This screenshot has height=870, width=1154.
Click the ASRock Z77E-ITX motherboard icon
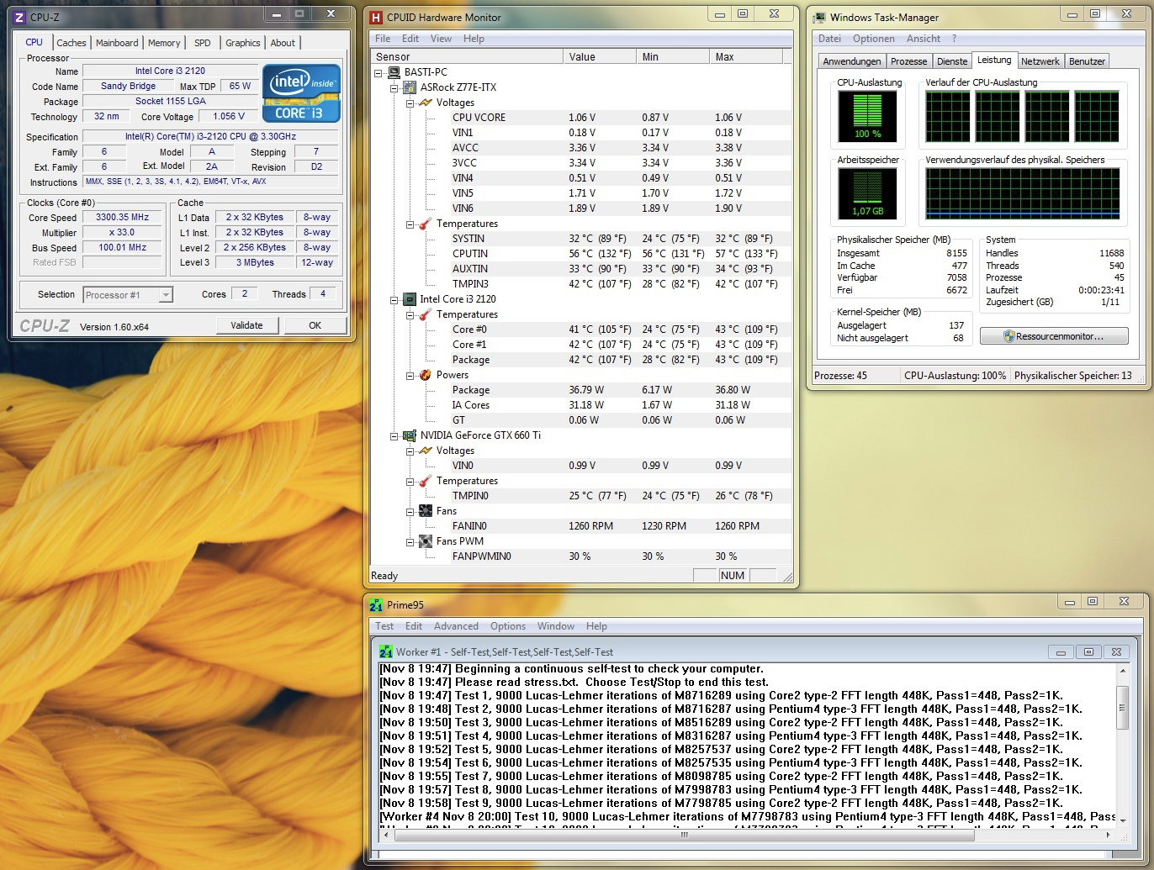(x=410, y=87)
